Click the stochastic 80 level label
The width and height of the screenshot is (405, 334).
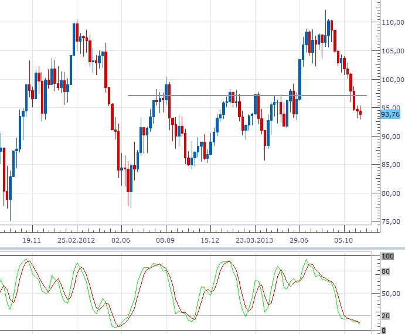point(386,271)
